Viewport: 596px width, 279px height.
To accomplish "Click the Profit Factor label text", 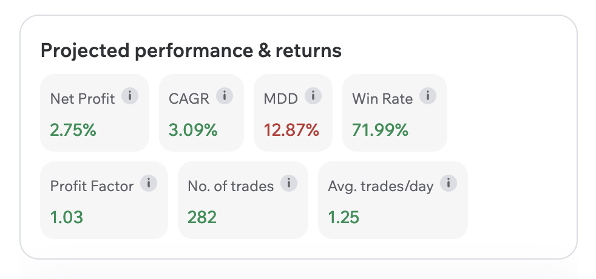I will click(92, 186).
